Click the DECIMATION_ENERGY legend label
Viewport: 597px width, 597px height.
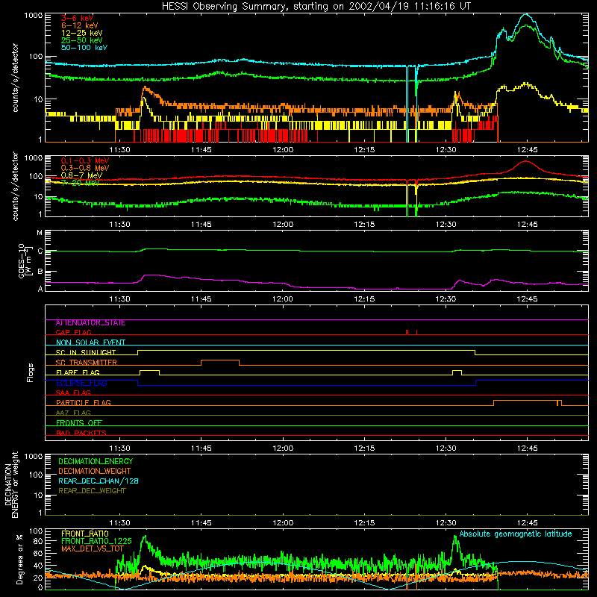tap(96, 461)
